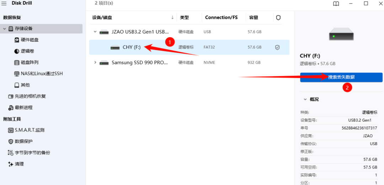Click the NAS and Linux SSH icon
Viewport: 384px width, 185px height.
(17, 74)
